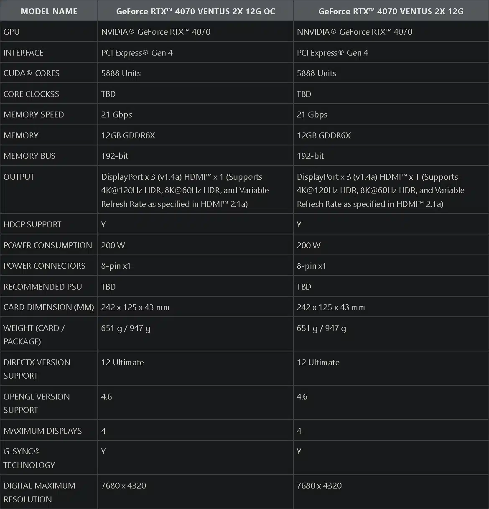
Task: Click the MAXIMUM DISPLAYS row label
Action: point(43,431)
